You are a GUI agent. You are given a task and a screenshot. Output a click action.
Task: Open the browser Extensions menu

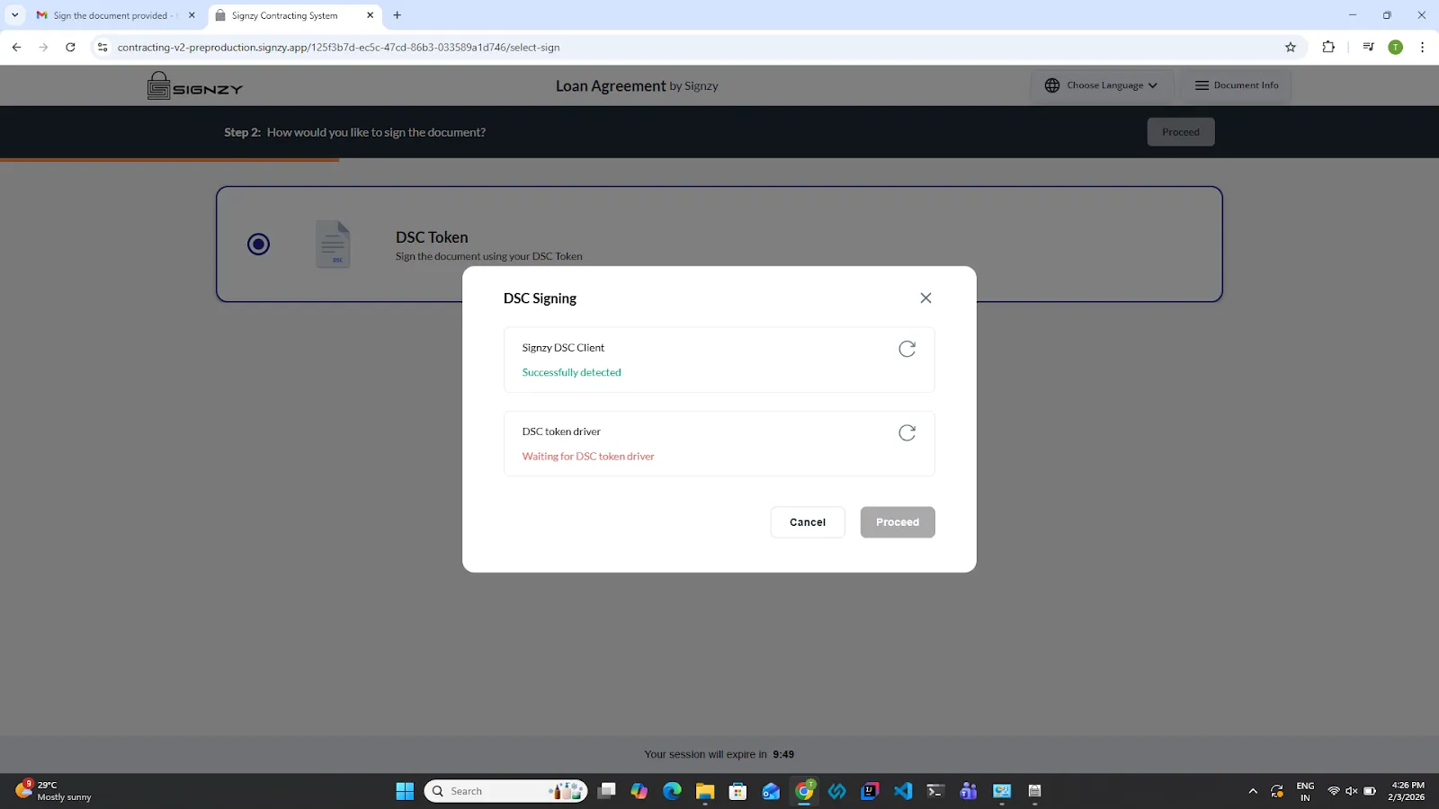[x=1328, y=48]
